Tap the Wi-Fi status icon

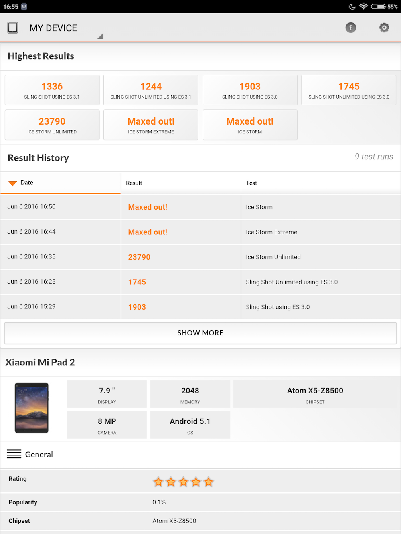point(363,6)
